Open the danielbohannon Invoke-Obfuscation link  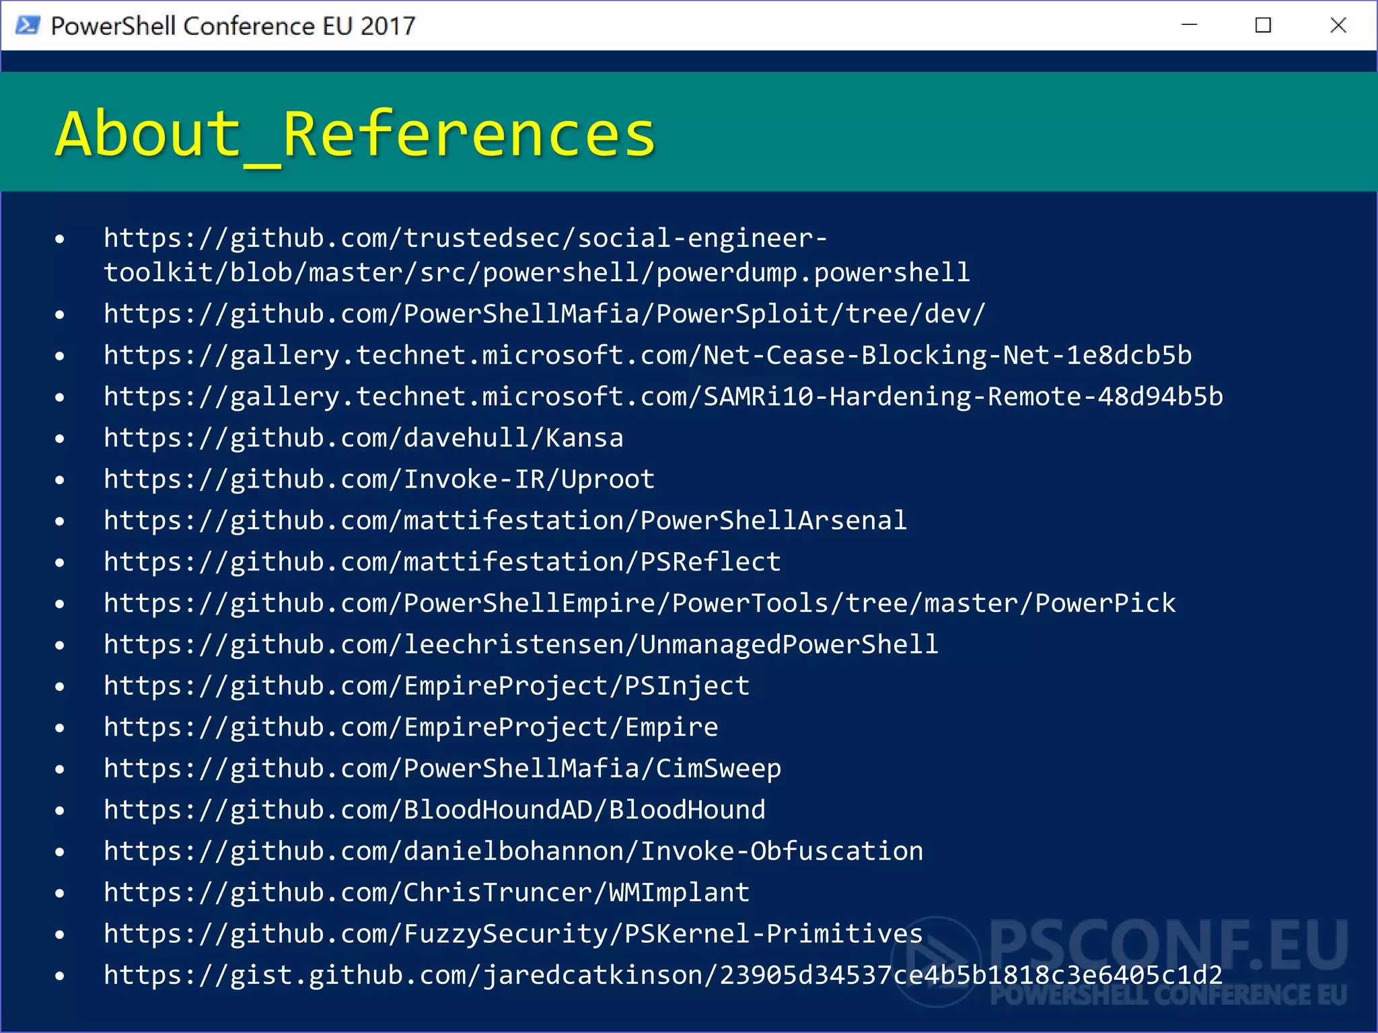[x=513, y=851]
